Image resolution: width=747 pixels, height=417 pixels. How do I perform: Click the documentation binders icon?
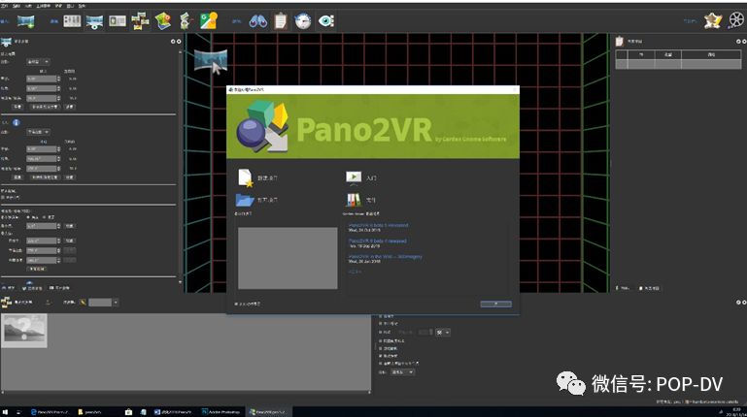[x=354, y=200]
